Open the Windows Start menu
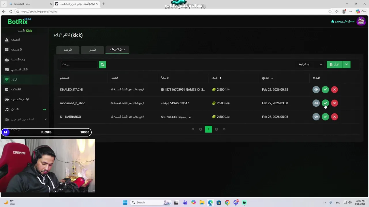369x207 pixels. pos(125,202)
